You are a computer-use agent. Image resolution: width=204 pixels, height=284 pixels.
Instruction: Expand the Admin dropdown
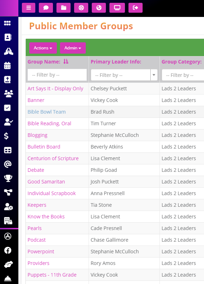point(73,48)
